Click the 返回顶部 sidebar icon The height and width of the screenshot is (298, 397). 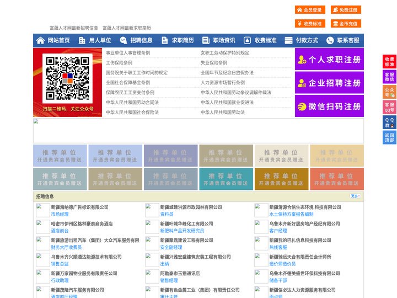coord(389,137)
